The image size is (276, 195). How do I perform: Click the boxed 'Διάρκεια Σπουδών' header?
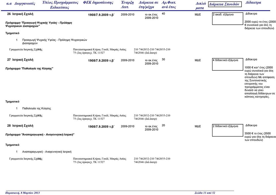[x=225, y=4]
